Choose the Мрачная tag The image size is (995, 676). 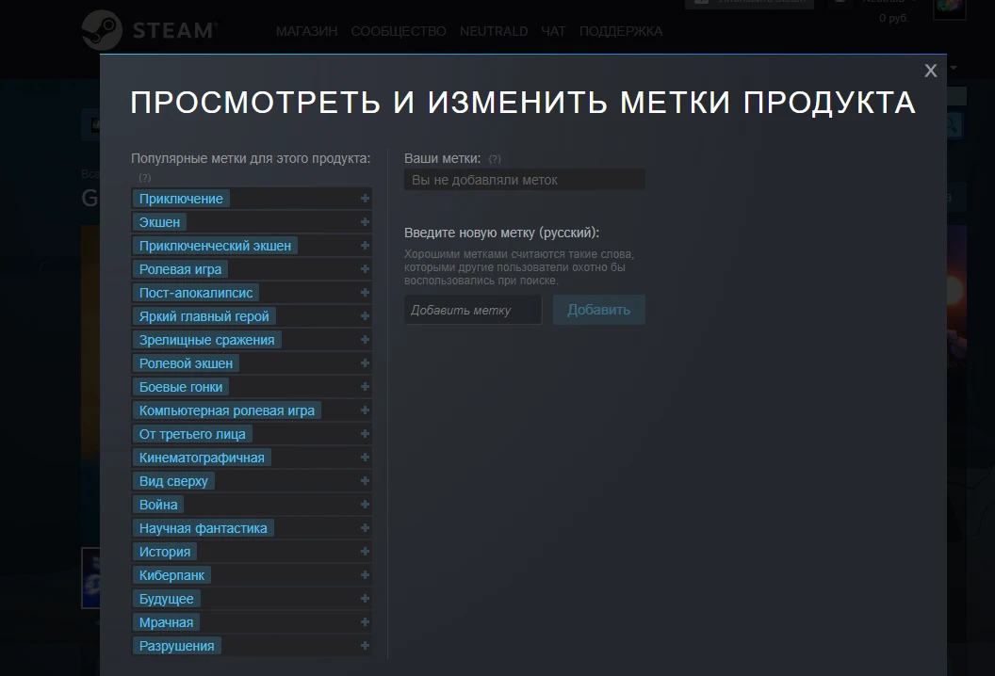(x=166, y=622)
